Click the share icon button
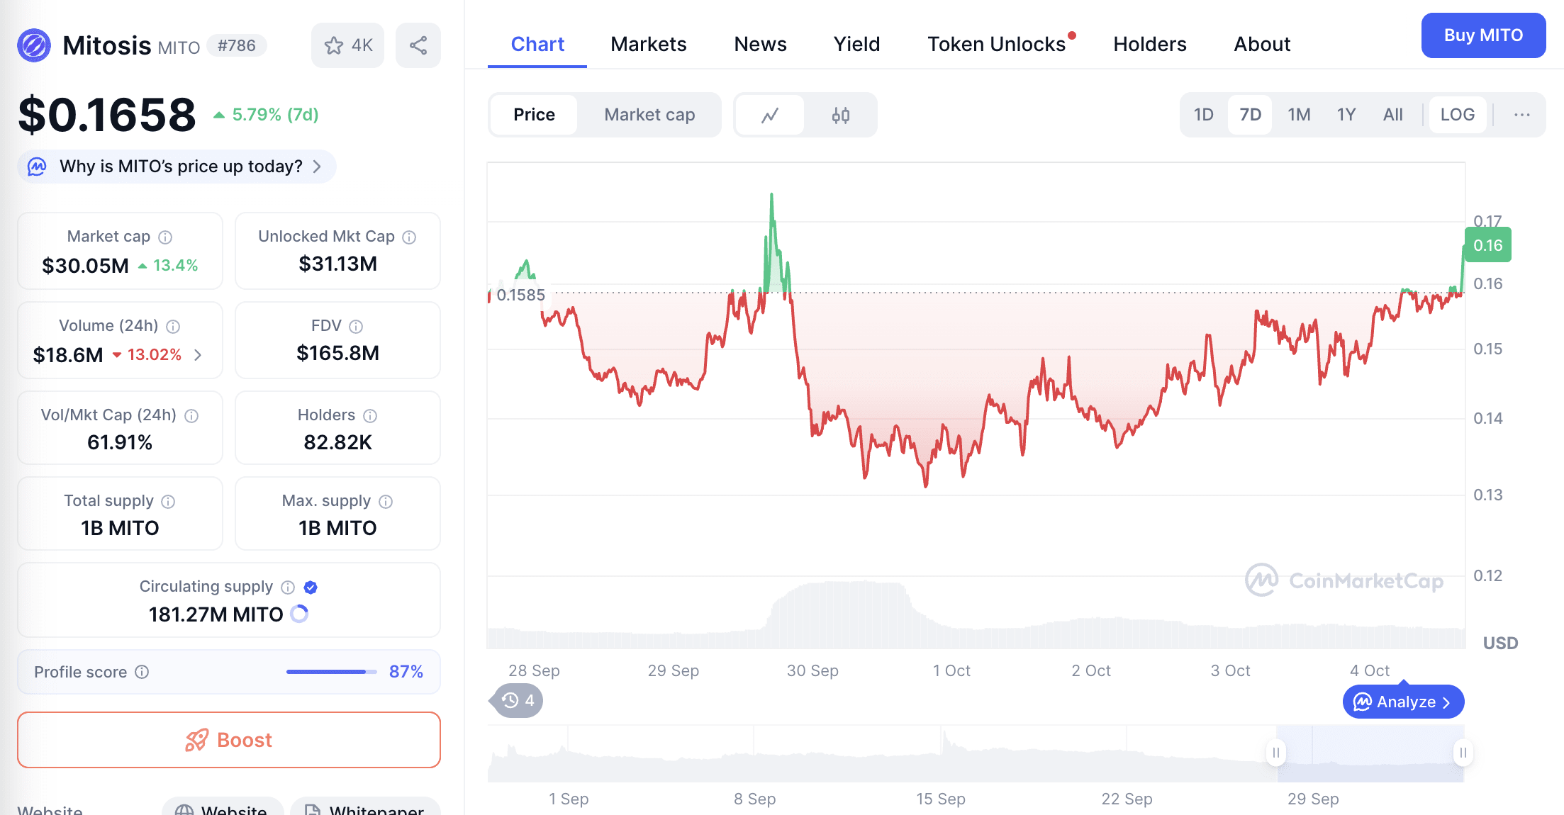Viewport: 1564px width, 815px height. coord(418,45)
